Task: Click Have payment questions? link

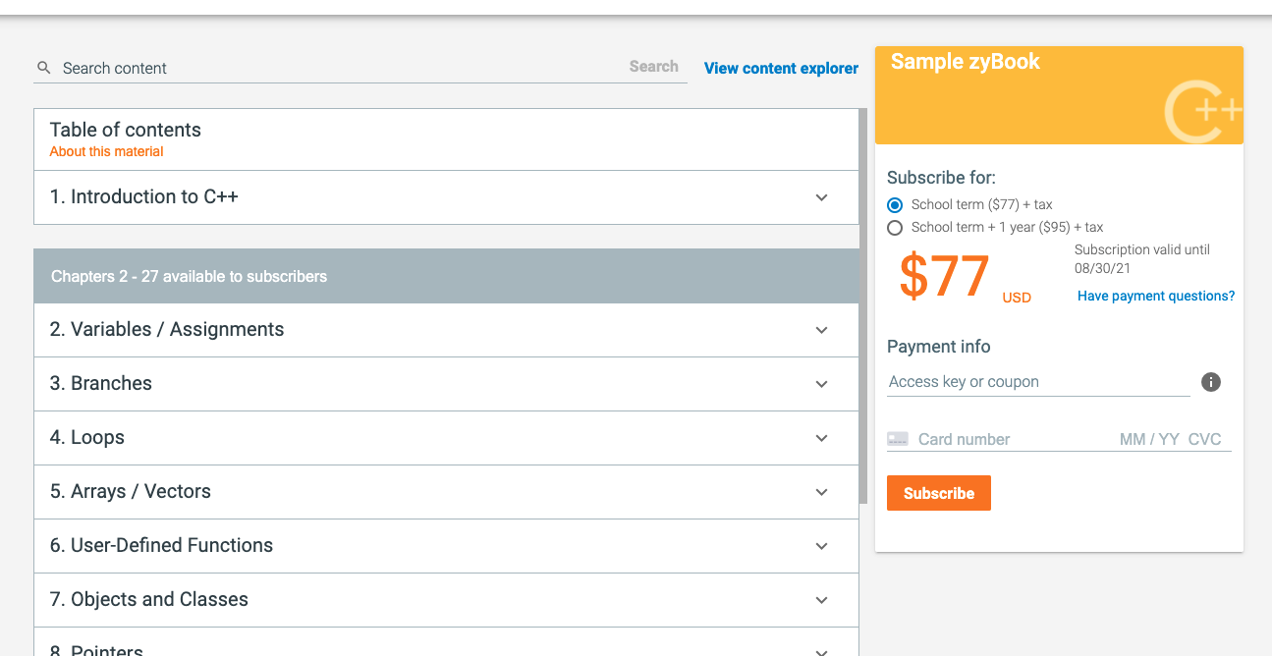Action: tap(1155, 296)
